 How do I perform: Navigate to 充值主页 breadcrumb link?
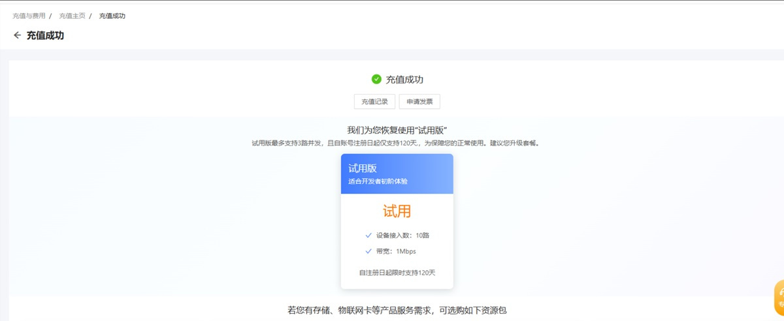pyautogui.click(x=72, y=16)
